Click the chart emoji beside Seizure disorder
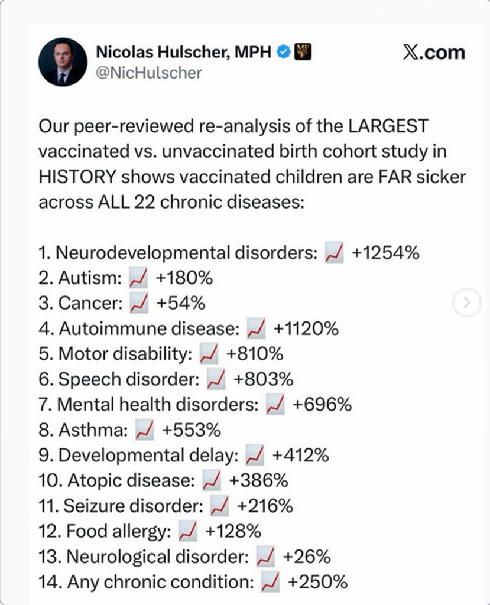 219,506
